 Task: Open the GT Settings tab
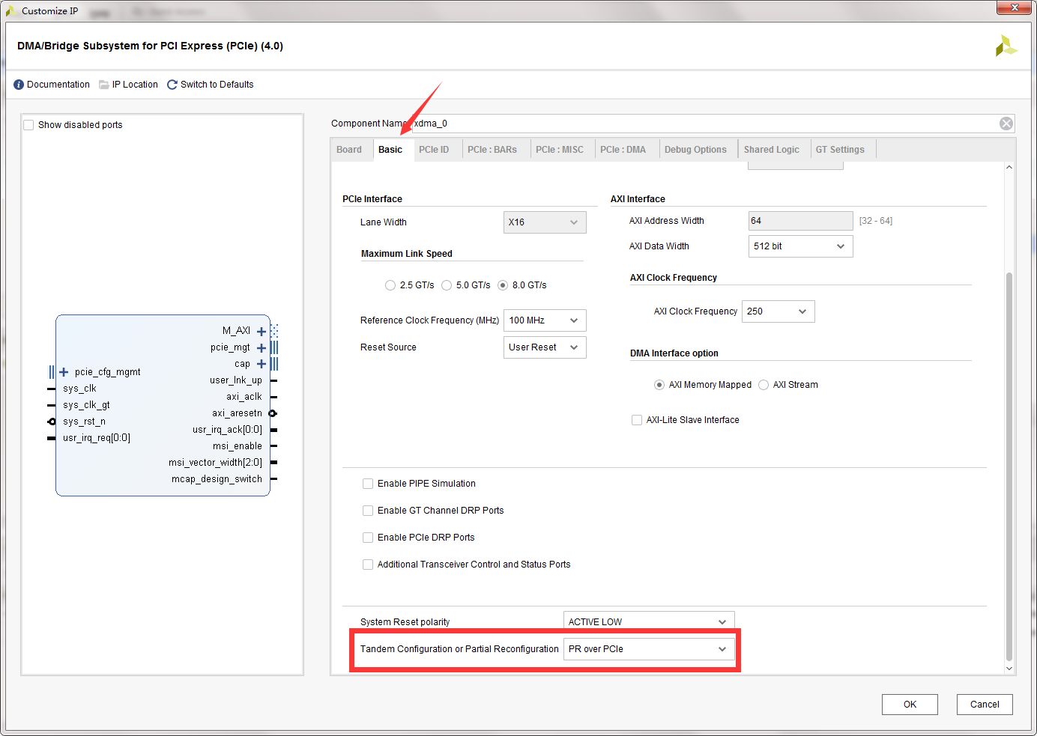click(x=840, y=150)
